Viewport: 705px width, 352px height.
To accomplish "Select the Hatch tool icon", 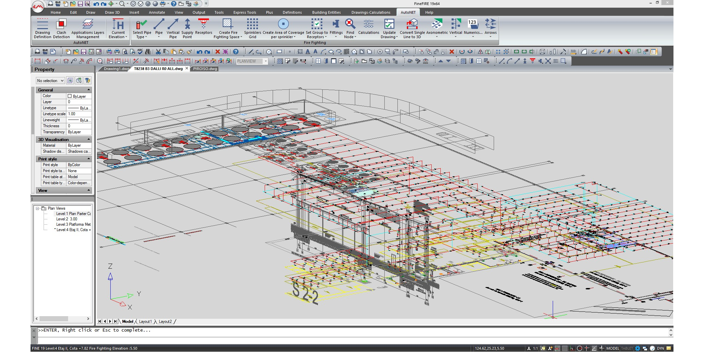I will click(300, 52).
